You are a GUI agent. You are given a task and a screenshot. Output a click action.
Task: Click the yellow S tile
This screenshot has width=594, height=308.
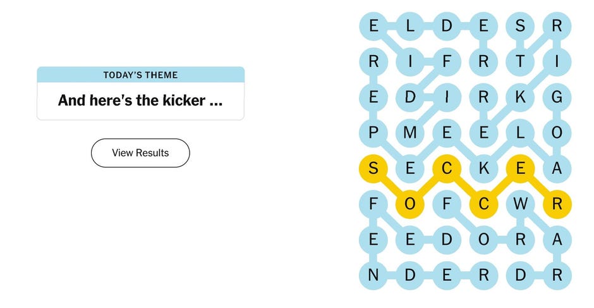coord(373,168)
